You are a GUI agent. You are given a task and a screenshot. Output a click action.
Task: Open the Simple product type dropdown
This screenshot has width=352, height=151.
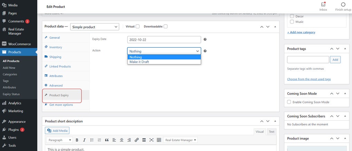pyautogui.click(x=95, y=27)
